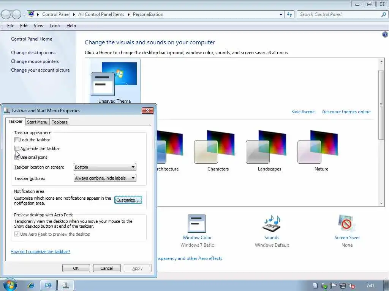Launch Internet Explorer from the taskbar
The width and height of the screenshot is (389, 291).
[x=31, y=285]
